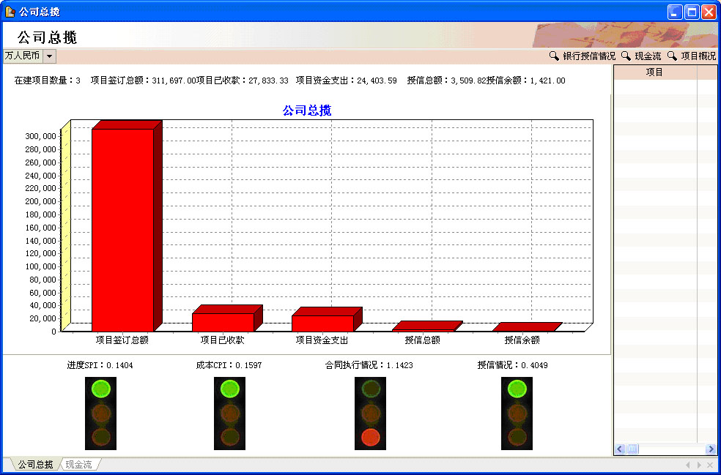Click the magnifier icon beside 项目概况

[672, 56]
